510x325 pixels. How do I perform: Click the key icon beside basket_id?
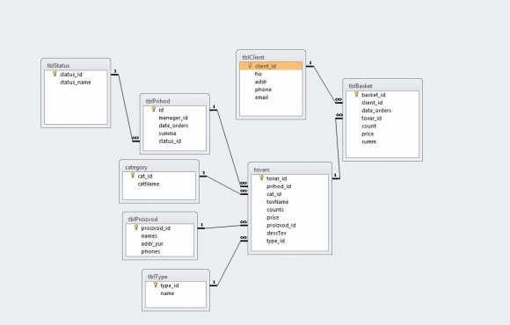(356, 95)
